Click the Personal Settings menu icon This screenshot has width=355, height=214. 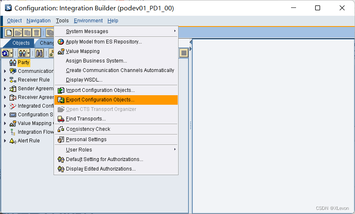[x=61, y=140]
